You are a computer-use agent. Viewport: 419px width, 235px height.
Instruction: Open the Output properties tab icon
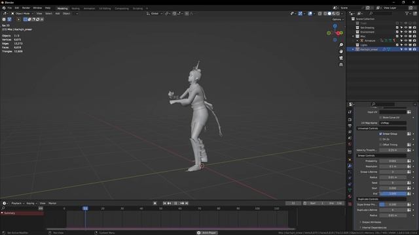(x=350, y=125)
